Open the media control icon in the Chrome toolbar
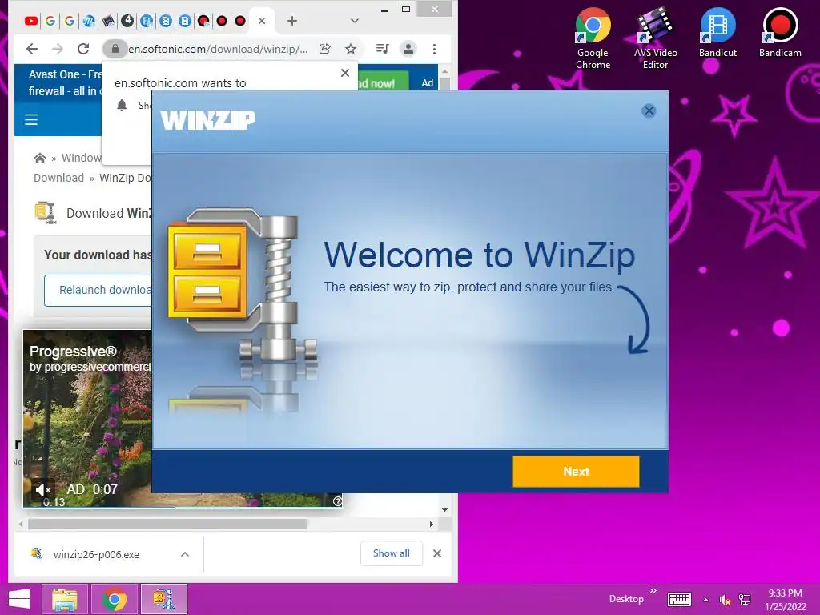This screenshot has height=615, width=820. coord(382,49)
